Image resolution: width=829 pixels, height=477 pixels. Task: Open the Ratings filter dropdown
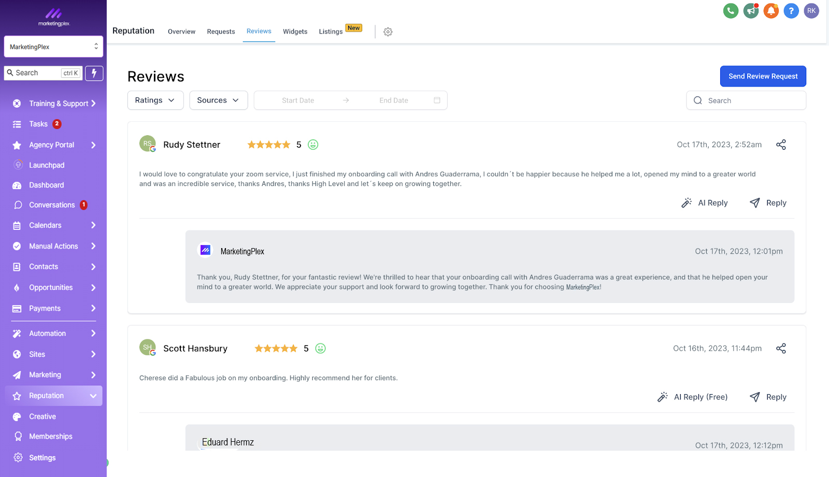click(x=155, y=100)
